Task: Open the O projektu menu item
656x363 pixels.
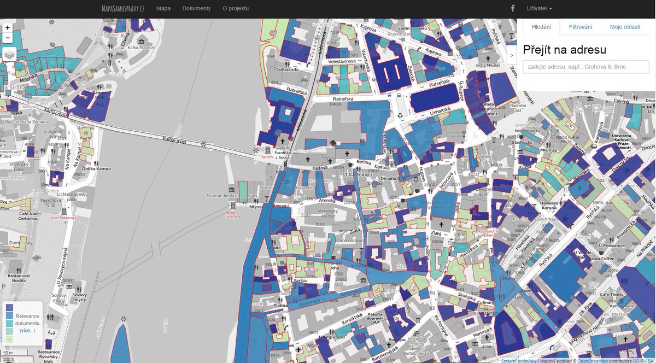Action: (236, 8)
